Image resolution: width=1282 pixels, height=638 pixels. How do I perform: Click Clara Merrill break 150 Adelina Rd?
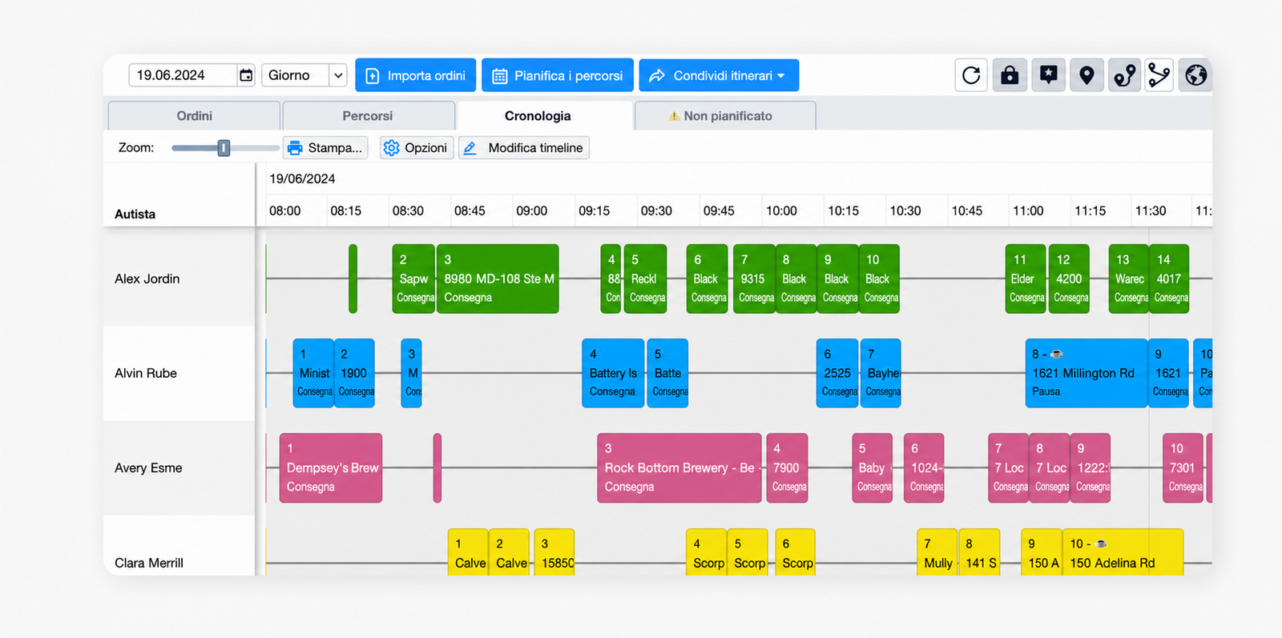[1123, 552]
